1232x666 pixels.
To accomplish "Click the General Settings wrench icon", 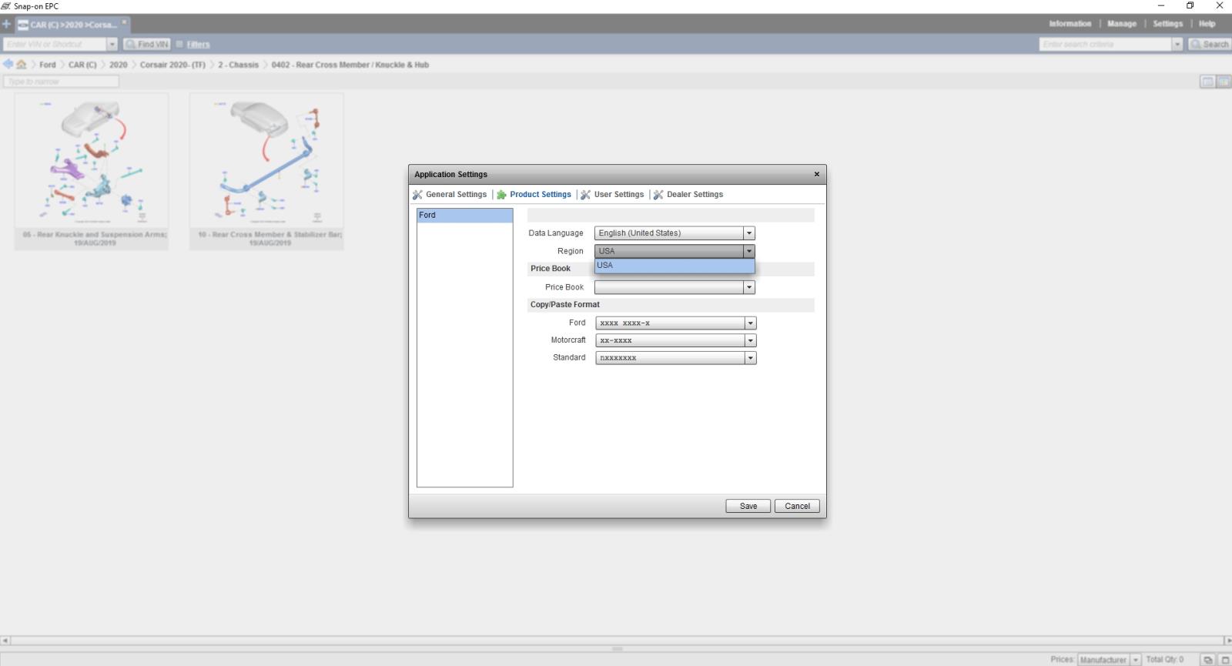I will (x=417, y=195).
